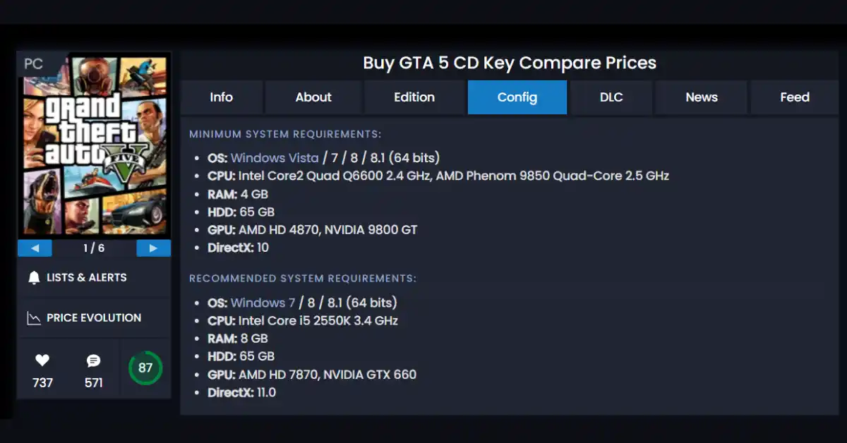Select the Config tab
The image size is (847, 443).
click(x=517, y=97)
